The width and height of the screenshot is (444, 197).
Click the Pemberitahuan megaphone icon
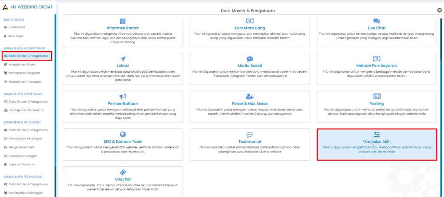pyautogui.click(x=123, y=97)
